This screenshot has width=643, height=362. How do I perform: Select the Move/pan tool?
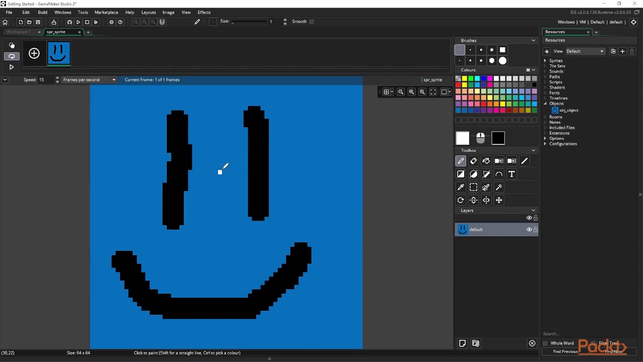[x=499, y=200]
